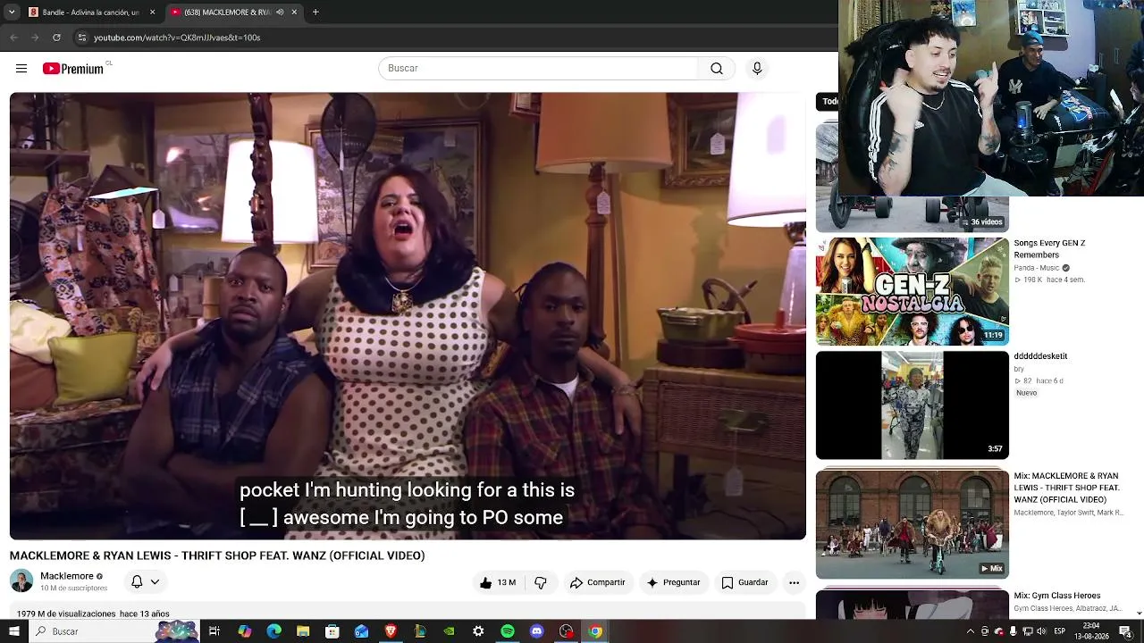
Task: Select the MACKLEMORE YouTube browser tab
Action: (234, 12)
